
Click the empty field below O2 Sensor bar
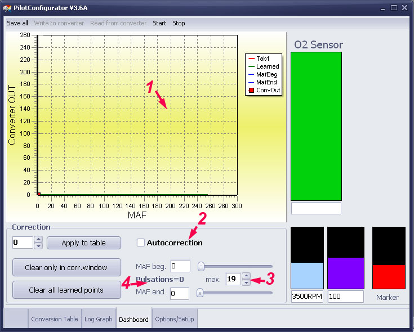[316, 208]
